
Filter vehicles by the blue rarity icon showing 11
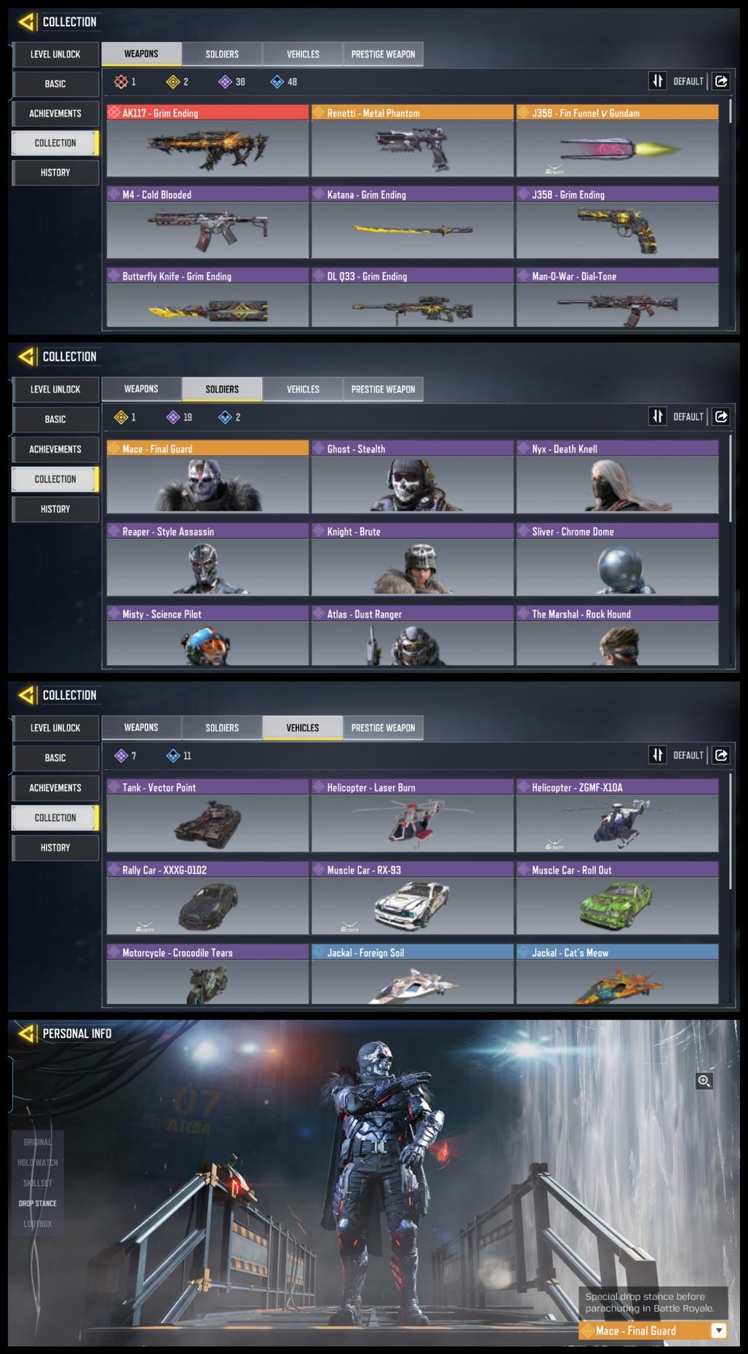click(172, 756)
